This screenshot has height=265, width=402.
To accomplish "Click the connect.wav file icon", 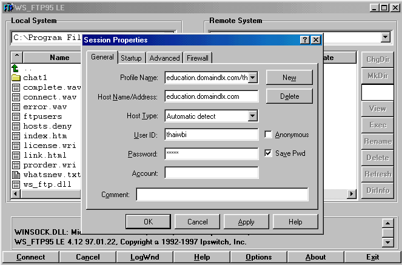I will tap(16, 97).
